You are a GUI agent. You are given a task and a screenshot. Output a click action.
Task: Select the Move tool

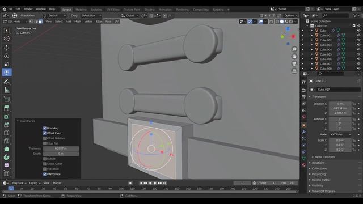point(6,48)
